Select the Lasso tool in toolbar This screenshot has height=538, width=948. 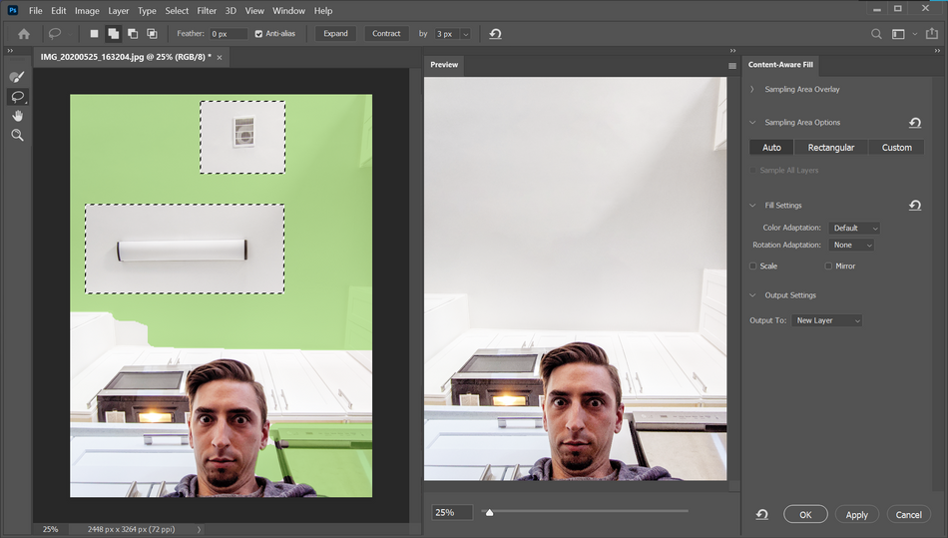tap(17, 97)
